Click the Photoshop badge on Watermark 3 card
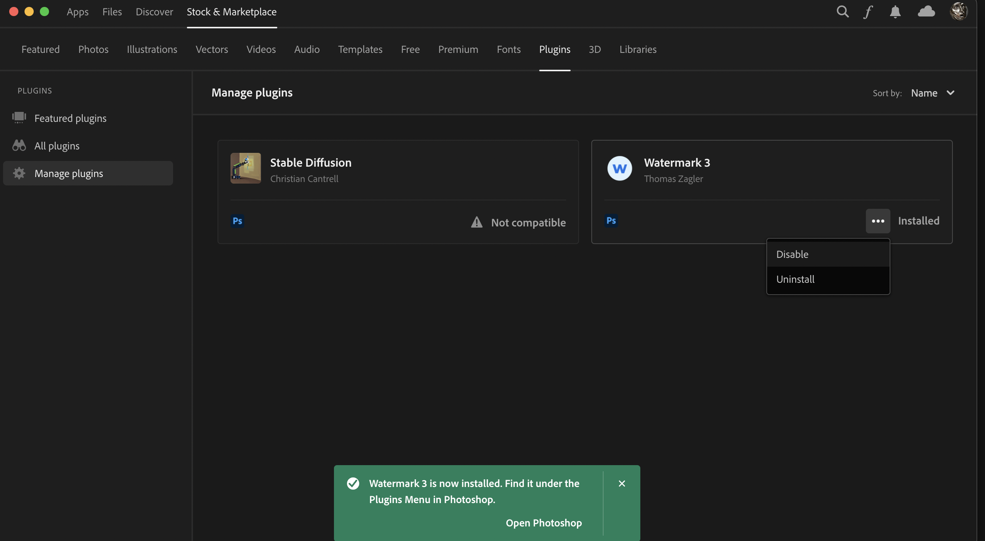This screenshot has width=985, height=541. coord(610,220)
